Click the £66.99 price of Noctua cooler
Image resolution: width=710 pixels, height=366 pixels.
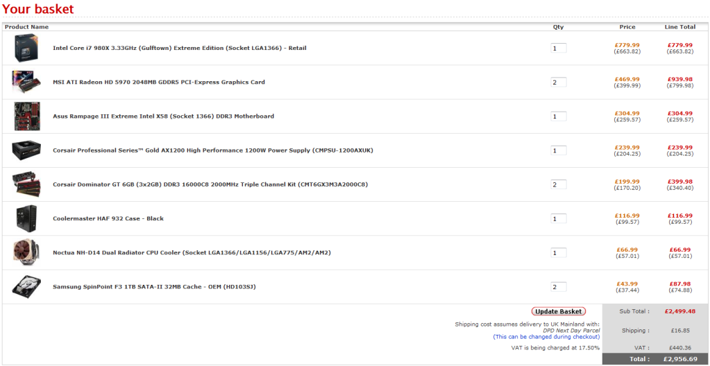pyautogui.click(x=627, y=250)
